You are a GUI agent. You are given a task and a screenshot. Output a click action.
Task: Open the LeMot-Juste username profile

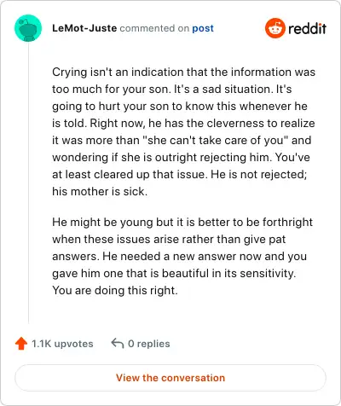[x=84, y=28]
